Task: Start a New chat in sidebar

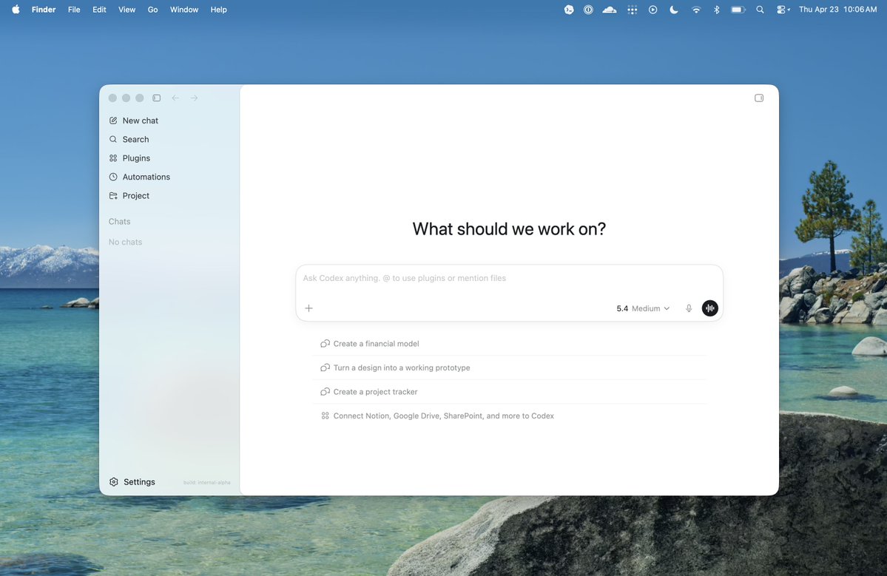Action: click(x=133, y=121)
